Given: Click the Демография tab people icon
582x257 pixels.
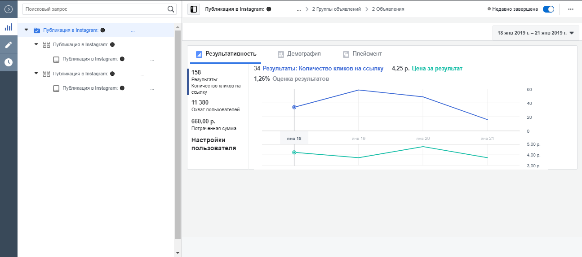Looking at the screenshot, I should [281, 54].
